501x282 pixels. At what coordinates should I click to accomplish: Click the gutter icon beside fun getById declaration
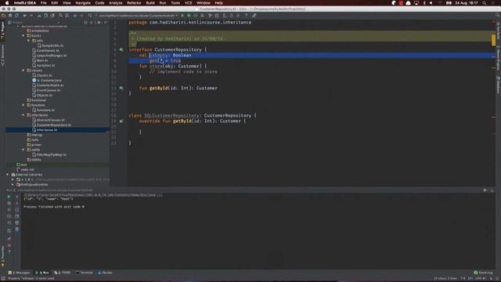click(121, 88)
